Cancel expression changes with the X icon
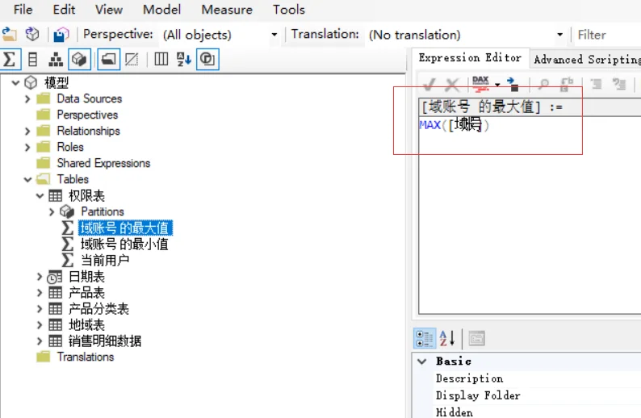The width and height of the screenshot is (641, 418). [452, 85]
